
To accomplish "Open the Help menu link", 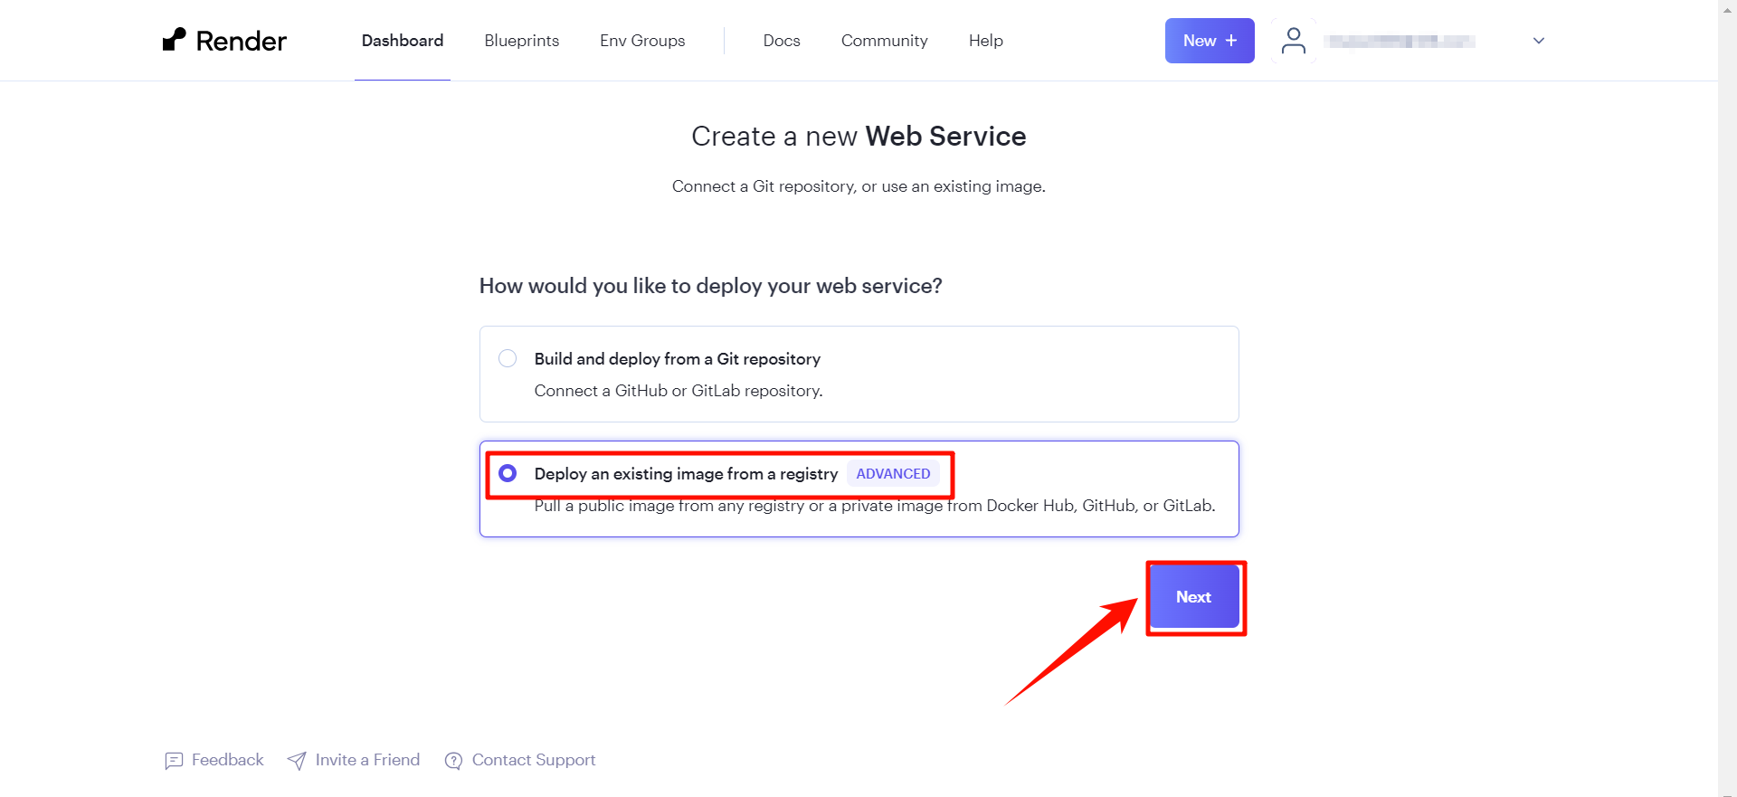I will [x=986, y=41].
